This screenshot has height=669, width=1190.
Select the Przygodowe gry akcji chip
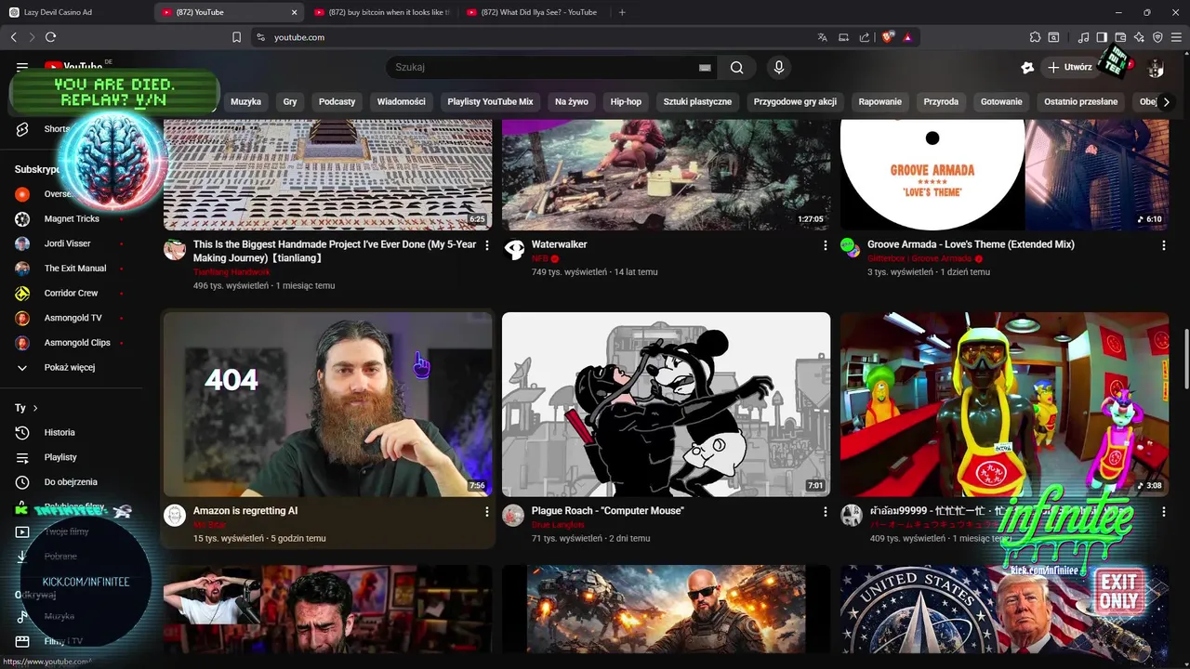(x=795, y=101)
